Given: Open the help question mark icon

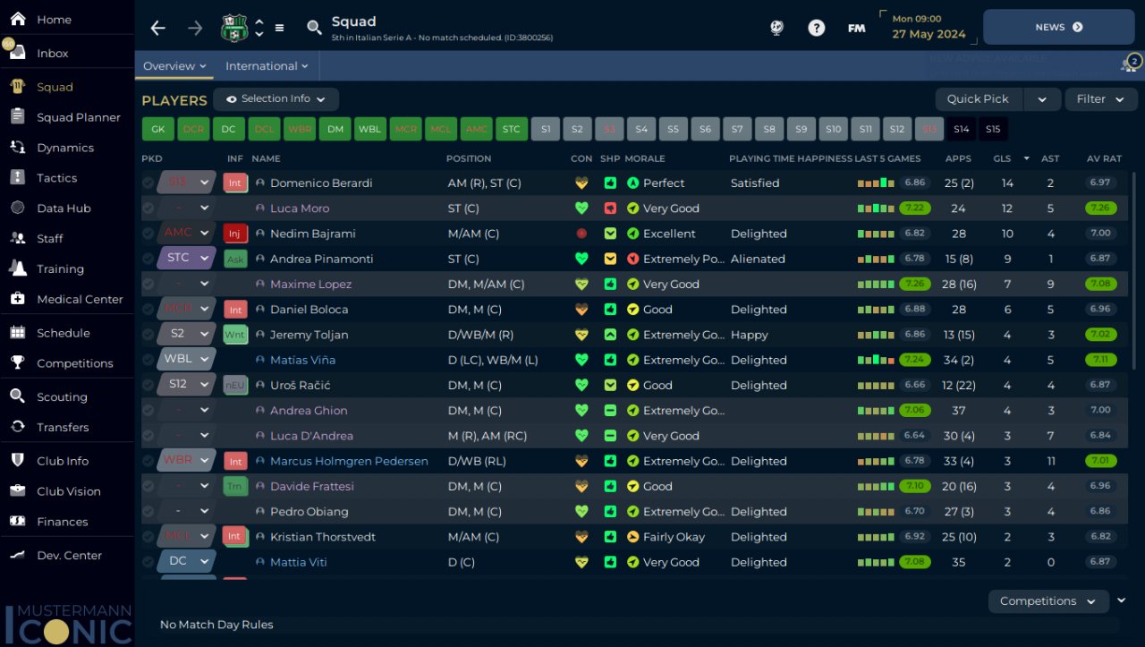Looking at the screenshot, I should coord(816,28).
